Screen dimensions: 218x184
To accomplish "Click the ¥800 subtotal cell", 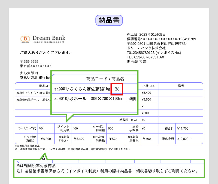I will point(145,113).
